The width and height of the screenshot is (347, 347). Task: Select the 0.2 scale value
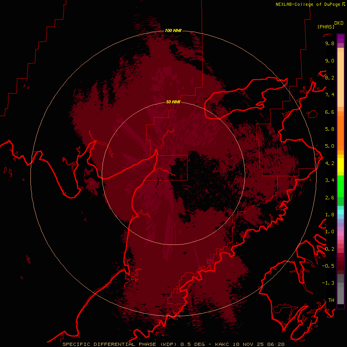(x=330, y=249)
